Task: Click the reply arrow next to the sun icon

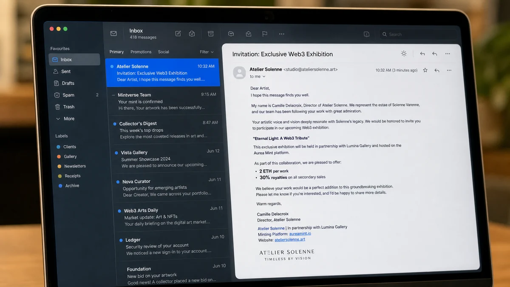Action: pyautogui.click(x=422, y=54)
